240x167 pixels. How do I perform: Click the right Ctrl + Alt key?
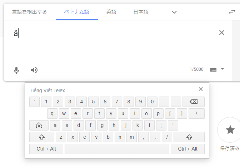187,149
